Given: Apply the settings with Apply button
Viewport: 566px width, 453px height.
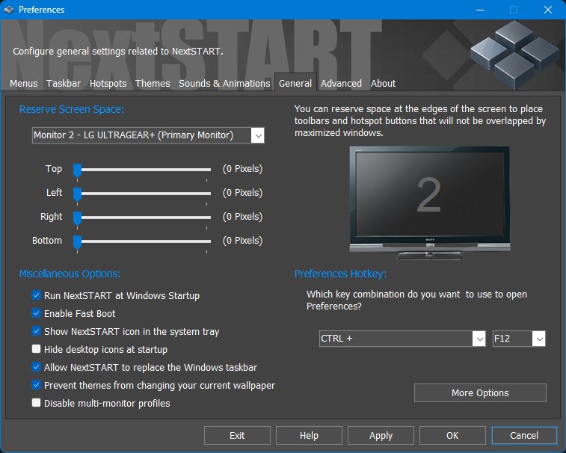Looking at the screenshot, I should point(381,436).
